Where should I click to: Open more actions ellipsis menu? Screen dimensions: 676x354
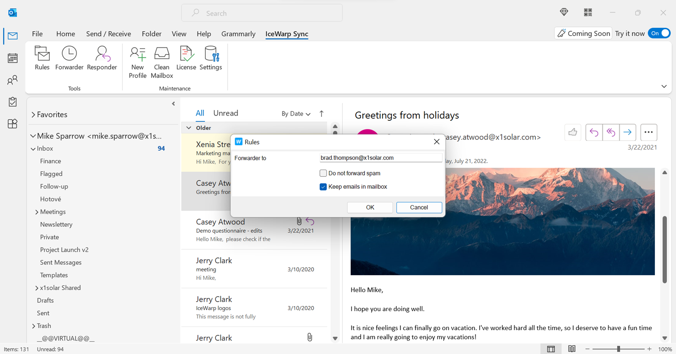tap(649, 132)
